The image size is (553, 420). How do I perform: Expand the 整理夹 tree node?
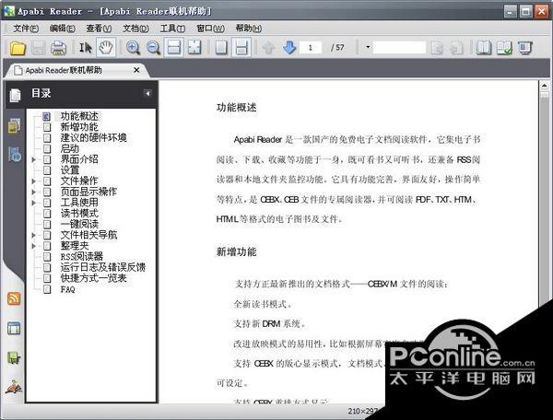[34, 246]
